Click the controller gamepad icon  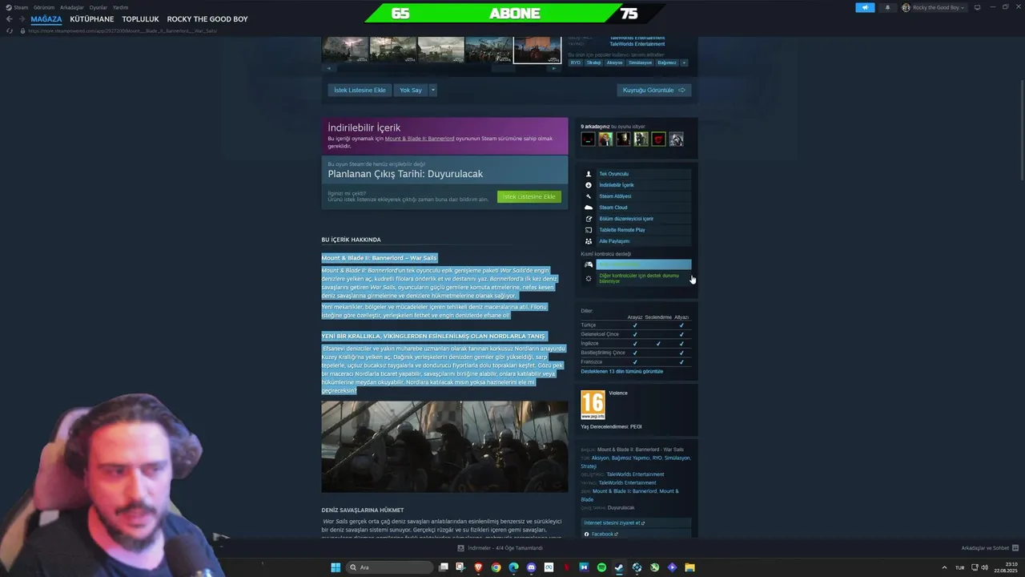[589, 264]
